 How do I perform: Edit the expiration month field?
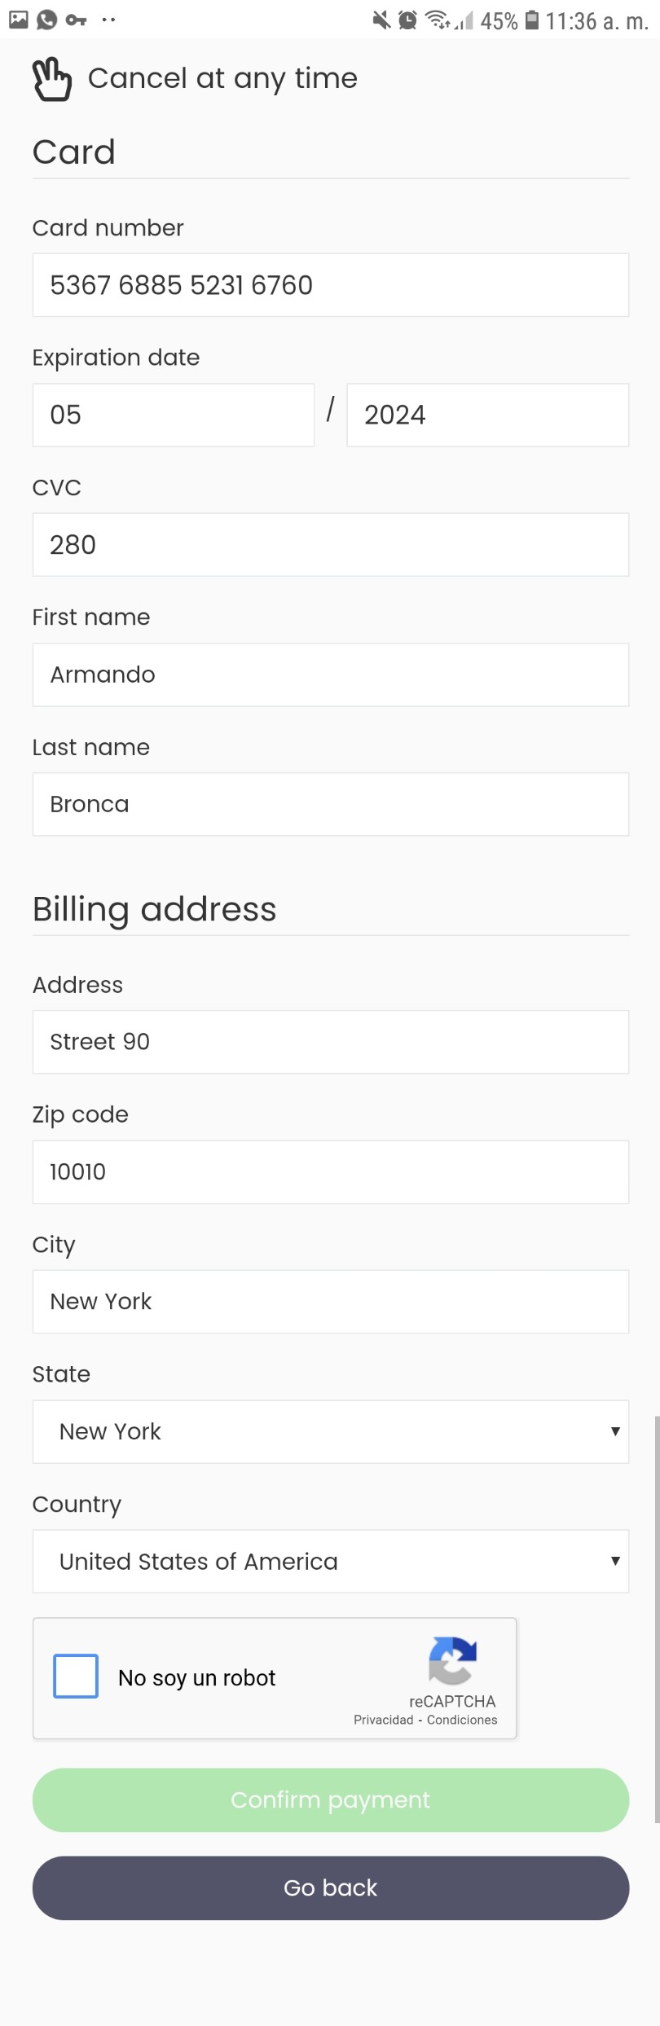[x=173, y=415]
